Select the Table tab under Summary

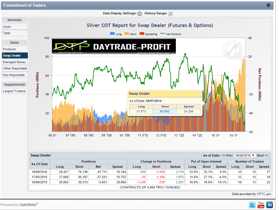tap(15, 33)
